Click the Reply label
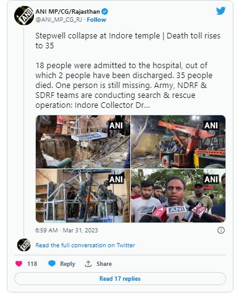This screenshot has width=239, height=295. tap(67, 264)
